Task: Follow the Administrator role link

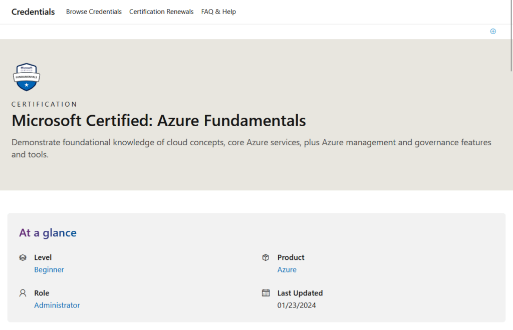Action: coord(57,305)
